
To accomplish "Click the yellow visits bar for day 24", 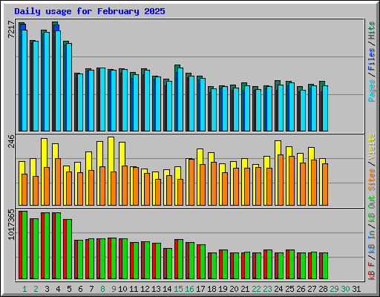I will (x=278, y=173).
